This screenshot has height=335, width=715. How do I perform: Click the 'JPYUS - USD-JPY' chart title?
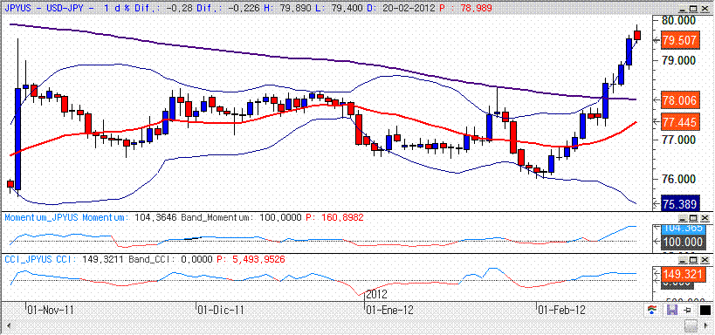pos(44,8)
